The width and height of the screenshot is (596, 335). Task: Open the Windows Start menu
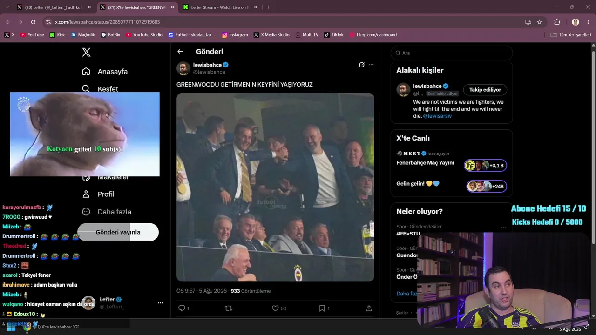(x=11, y=328)
